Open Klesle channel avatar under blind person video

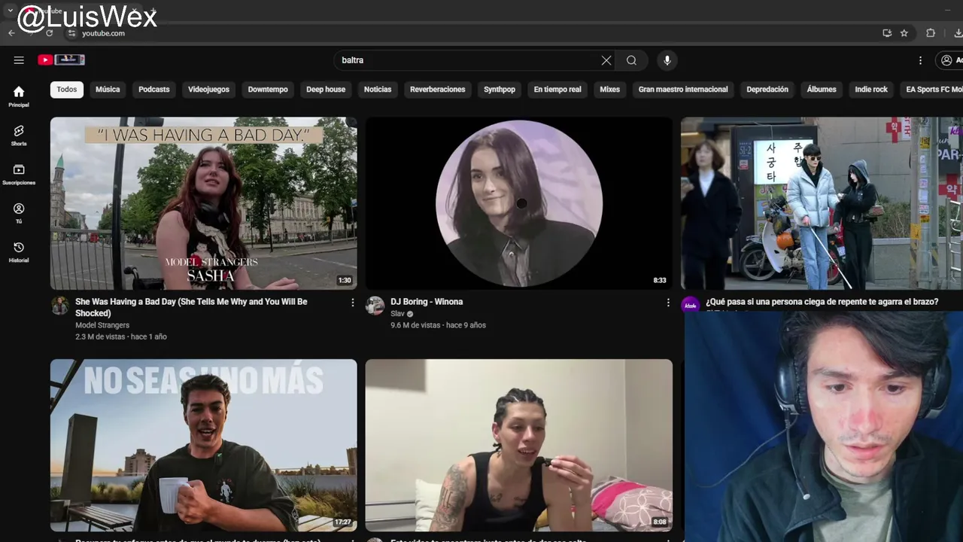[x=690, y=306]
